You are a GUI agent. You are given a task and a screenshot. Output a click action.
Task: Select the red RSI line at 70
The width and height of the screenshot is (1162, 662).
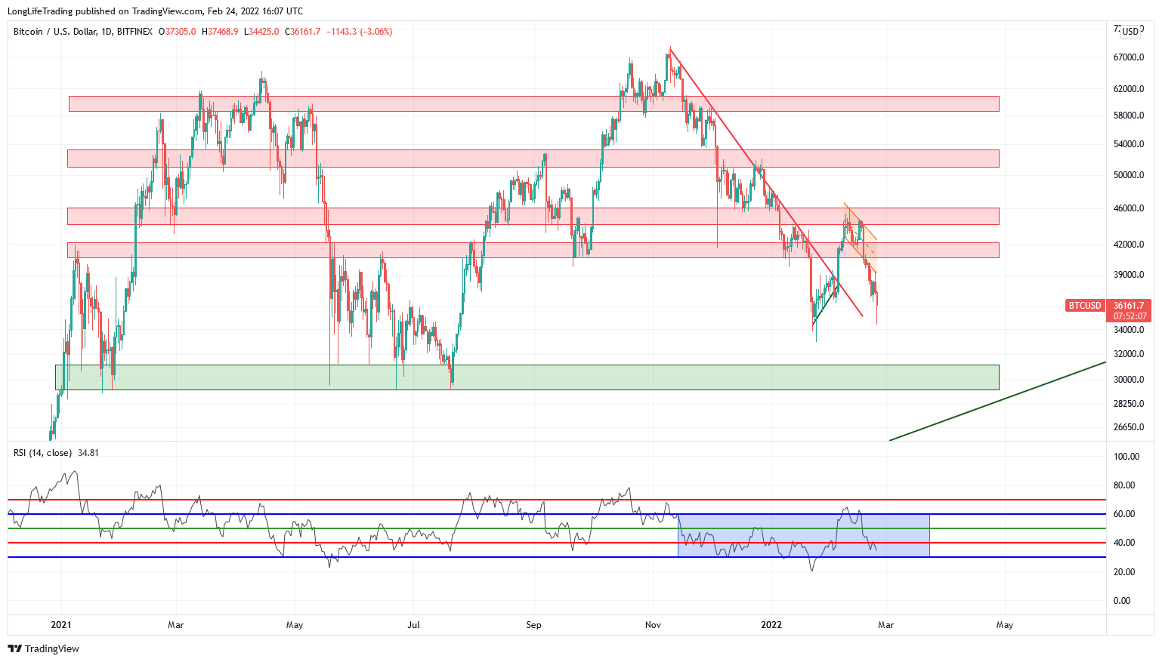[x=557, y=500]
